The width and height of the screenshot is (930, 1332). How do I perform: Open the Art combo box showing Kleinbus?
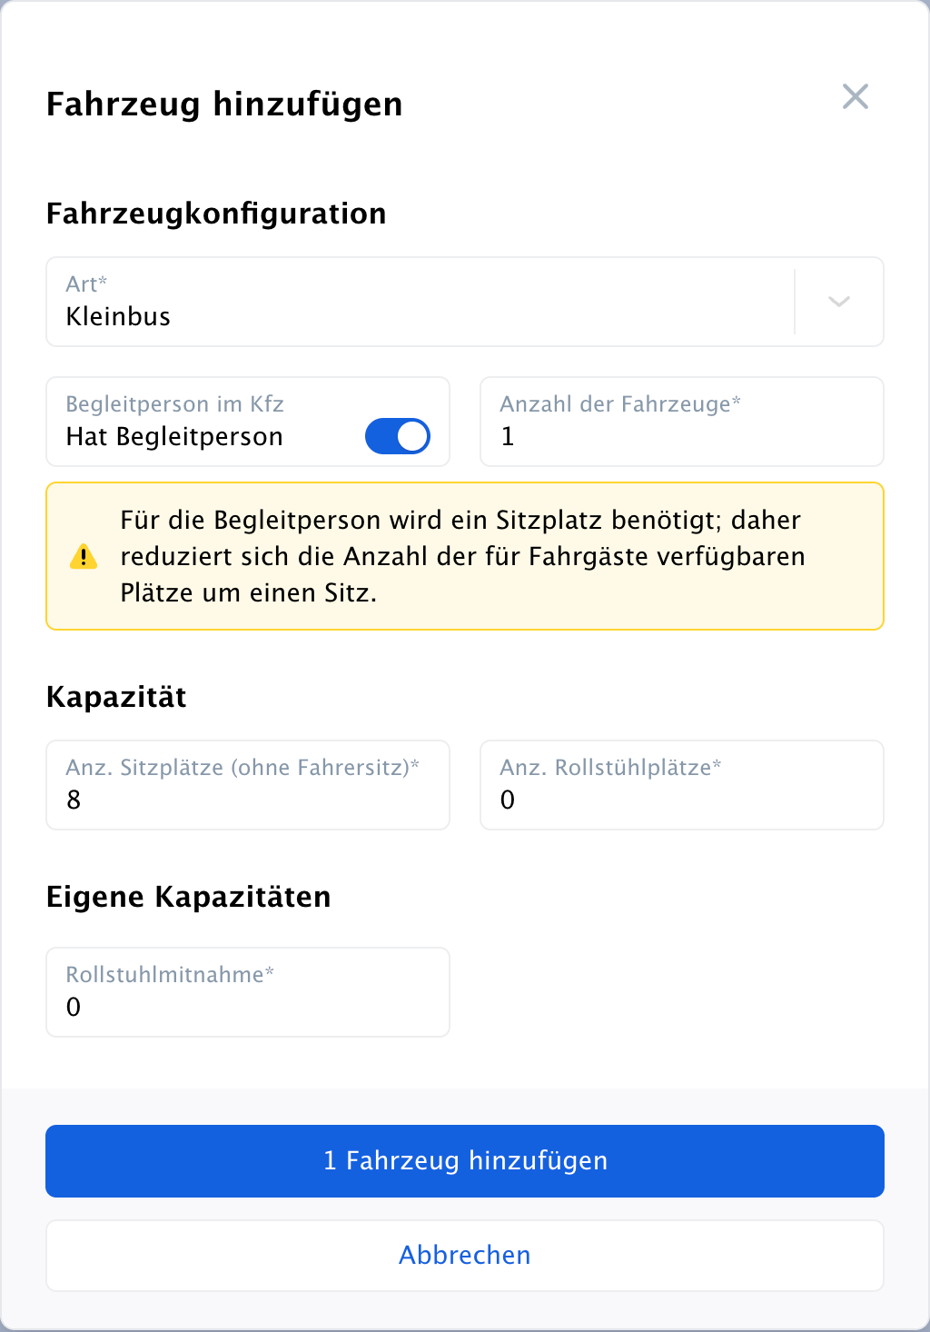point(465,302)
